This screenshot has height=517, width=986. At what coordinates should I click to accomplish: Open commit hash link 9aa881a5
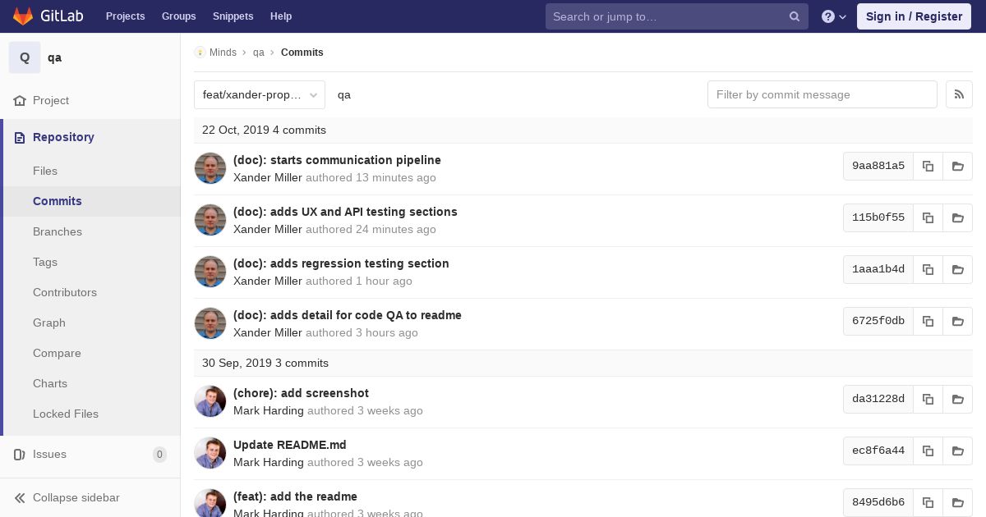click(x=878, y=166)
